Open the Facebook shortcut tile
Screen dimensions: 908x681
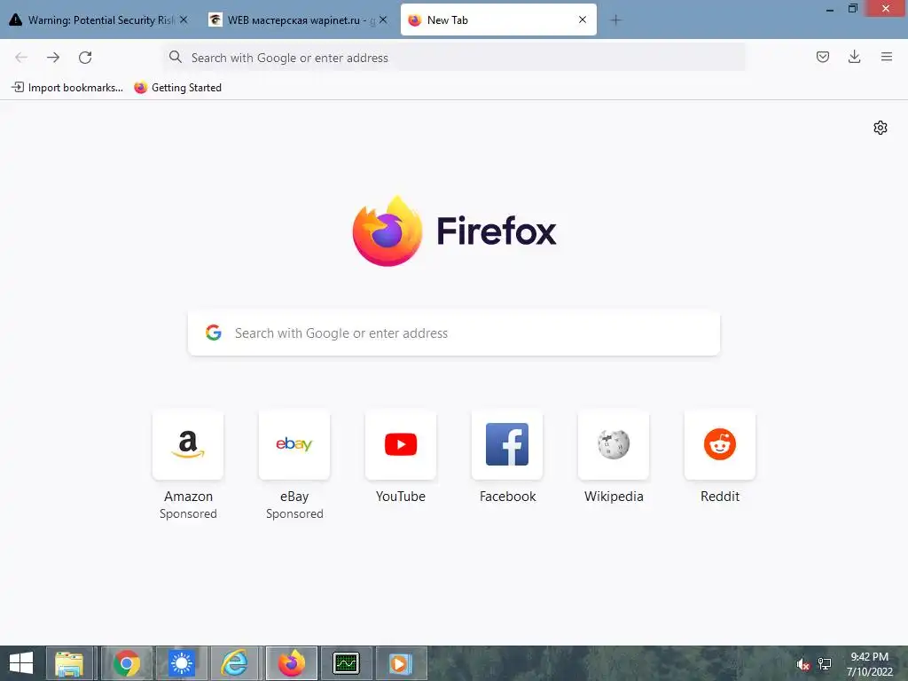tap(507, 445)
